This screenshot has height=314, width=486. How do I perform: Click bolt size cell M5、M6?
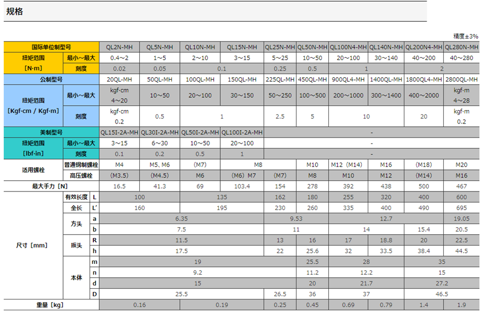coord(160,165)
